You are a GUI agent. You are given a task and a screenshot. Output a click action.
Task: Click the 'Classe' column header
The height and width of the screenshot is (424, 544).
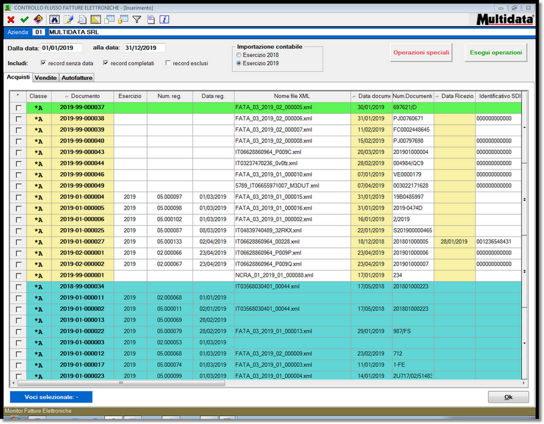[38, 96]
